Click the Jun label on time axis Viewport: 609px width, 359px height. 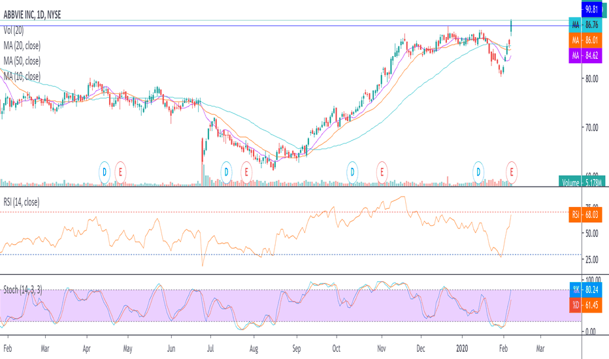[x=171, y=349]
